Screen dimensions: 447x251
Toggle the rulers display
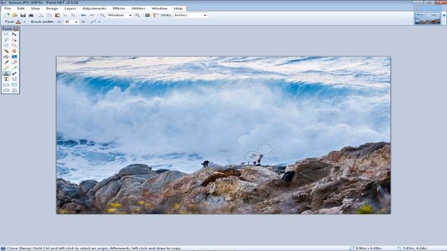pyautogui.click(x=156, y=15)
